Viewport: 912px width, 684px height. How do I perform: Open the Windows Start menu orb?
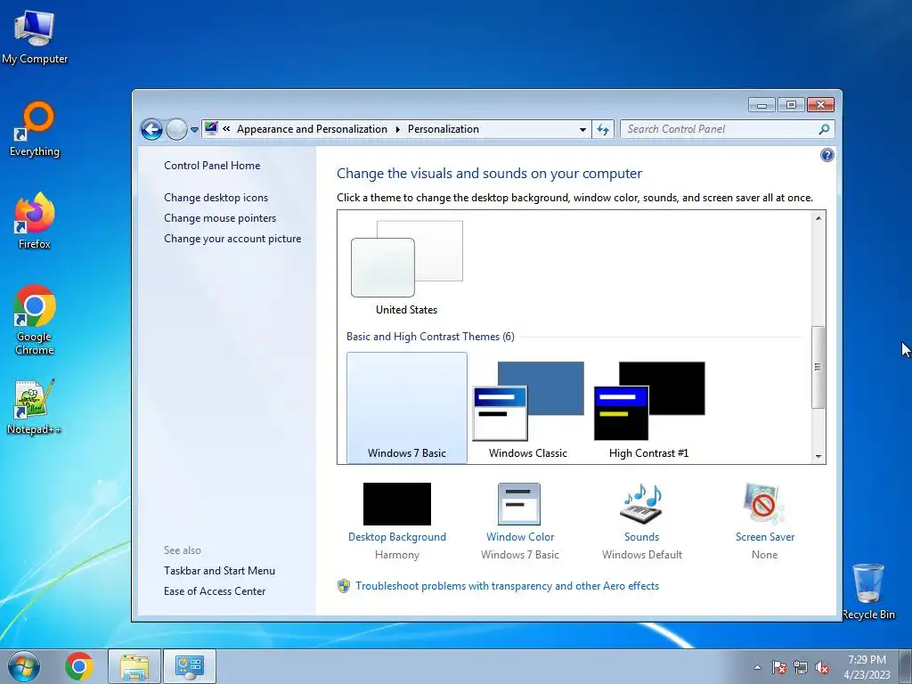(x=24, y=666)
